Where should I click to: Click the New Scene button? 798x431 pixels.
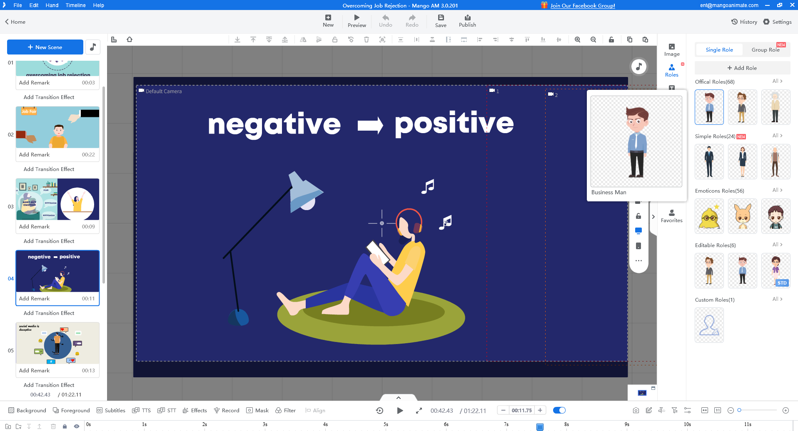point(45,47)
